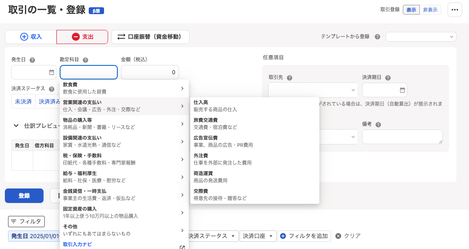
Task: Select 未決済 as the 決済ステータス
Action: [x=23, y=102]
